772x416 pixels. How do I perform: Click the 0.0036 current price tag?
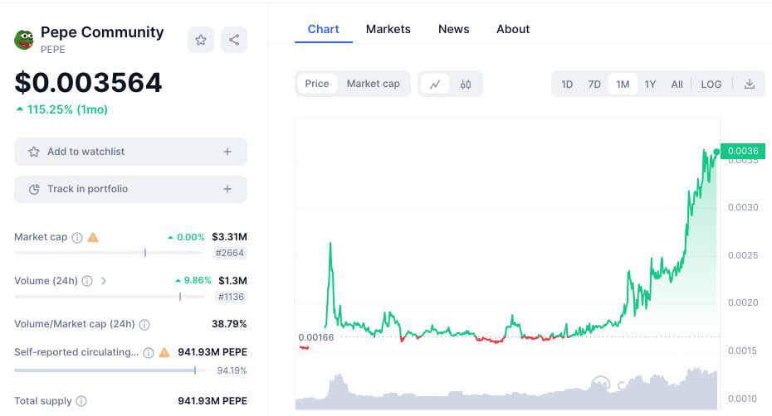[x=742, y=151]
